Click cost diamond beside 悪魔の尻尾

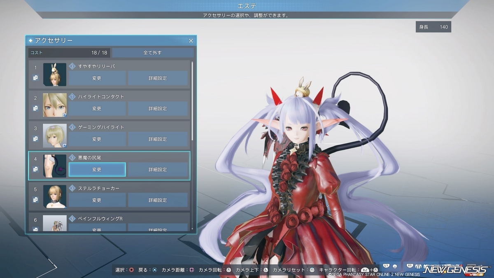pos(72,158)
